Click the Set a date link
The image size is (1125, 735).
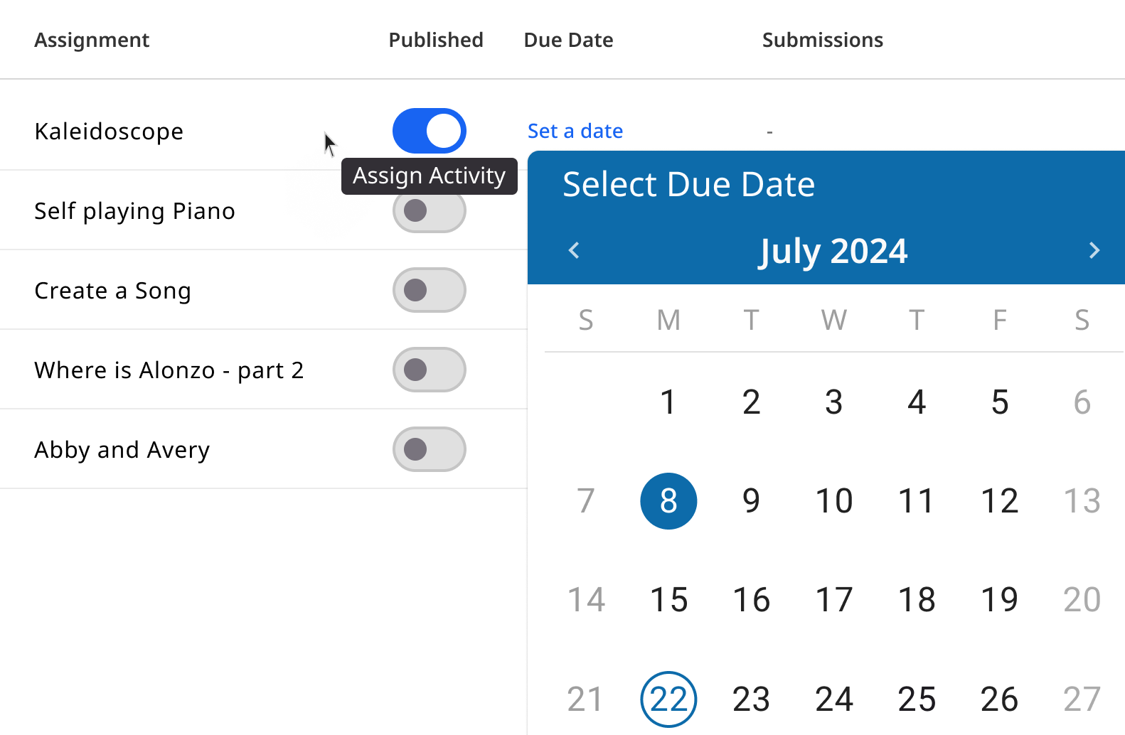[575, 132]
